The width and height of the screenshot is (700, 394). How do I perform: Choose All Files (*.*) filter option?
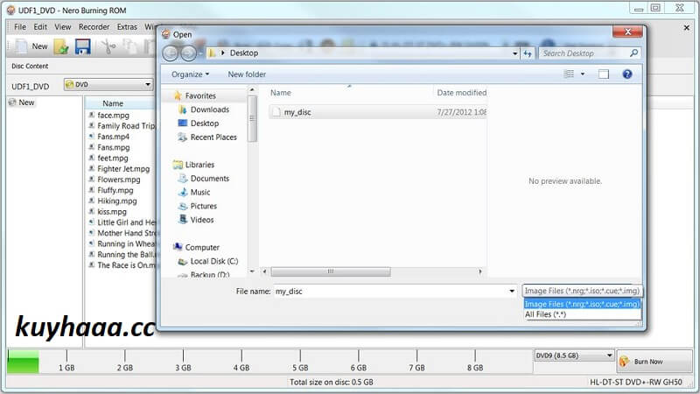545,314
